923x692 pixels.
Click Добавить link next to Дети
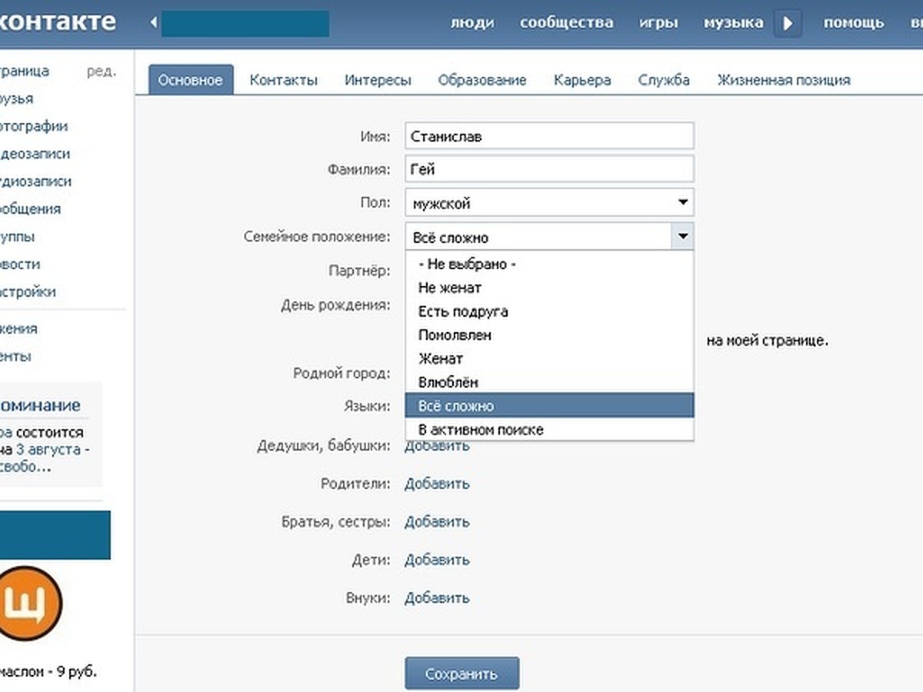click(437, 560)
